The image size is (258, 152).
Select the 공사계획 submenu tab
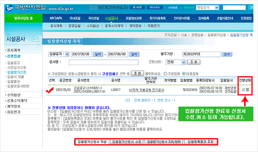[56, 26]
